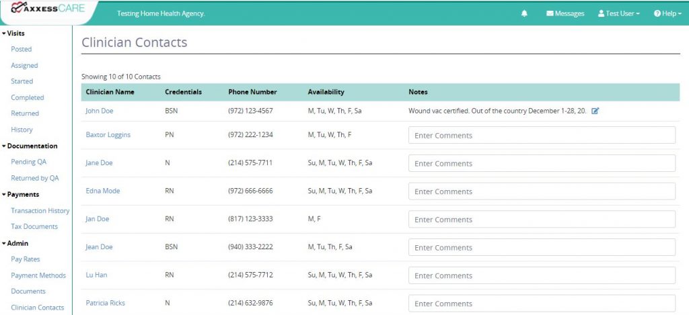
Task: Open Patricia Ricks clinician link
Action: [x=105, y=303]
